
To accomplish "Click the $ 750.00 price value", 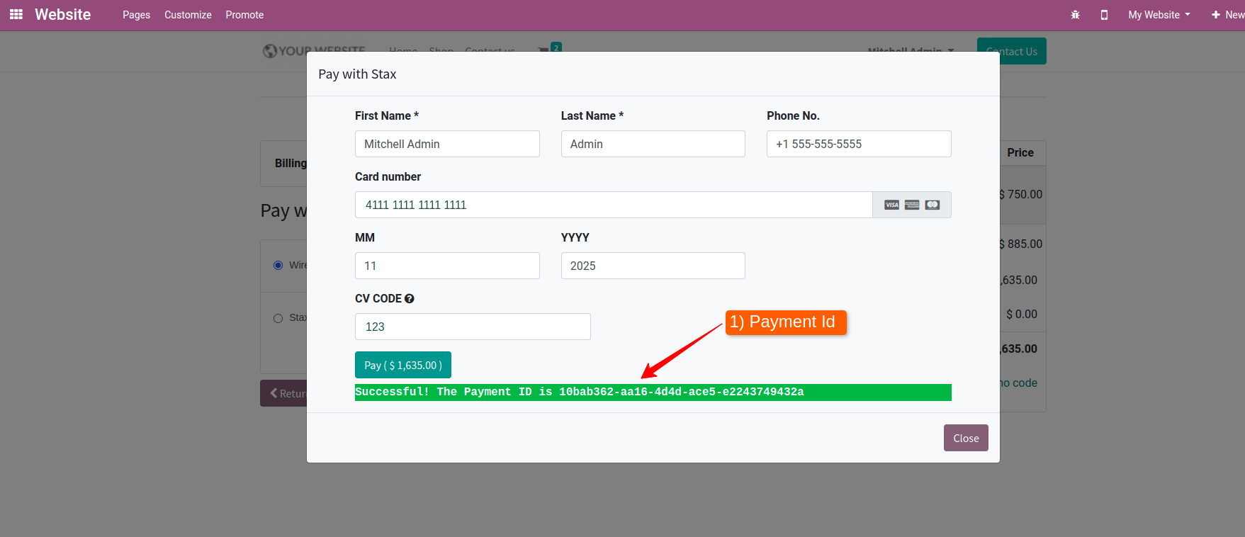I will (x=1021, y=194).
